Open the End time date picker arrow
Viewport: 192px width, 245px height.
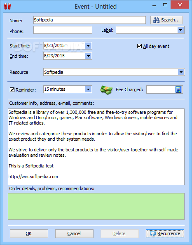click(88, 56)
